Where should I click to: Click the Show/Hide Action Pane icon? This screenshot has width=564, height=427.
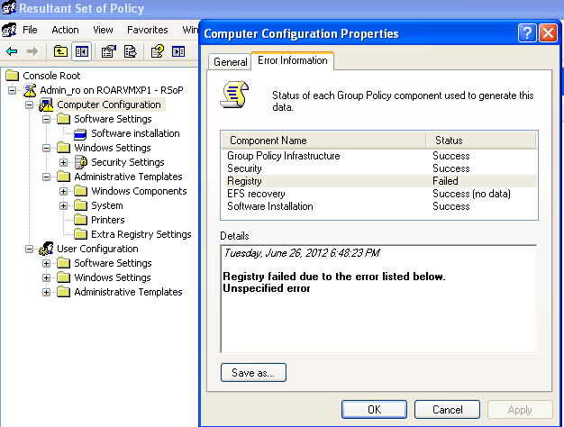(x=178, y=52)
